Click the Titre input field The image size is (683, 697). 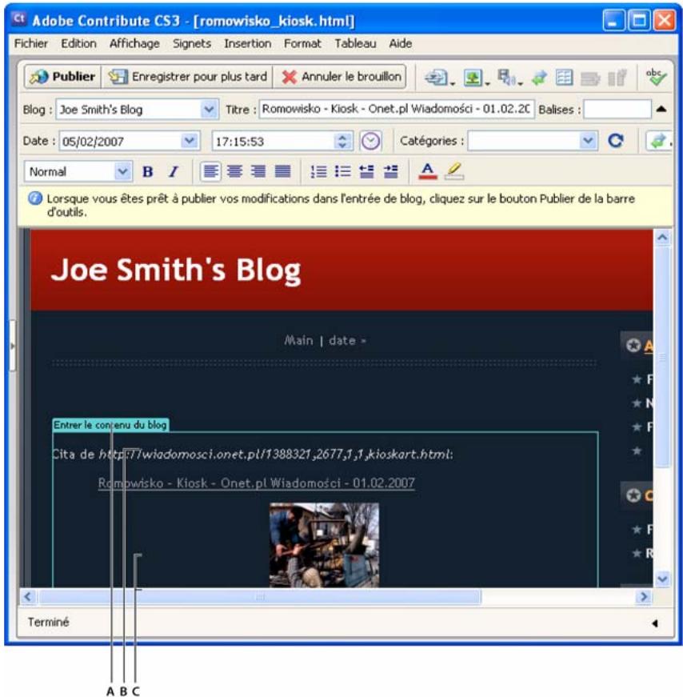coord(397,110)
